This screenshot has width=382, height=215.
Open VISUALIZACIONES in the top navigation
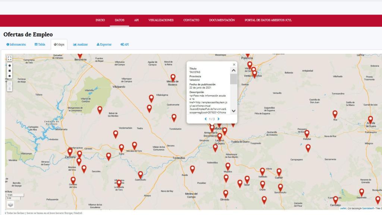point(161,20)
